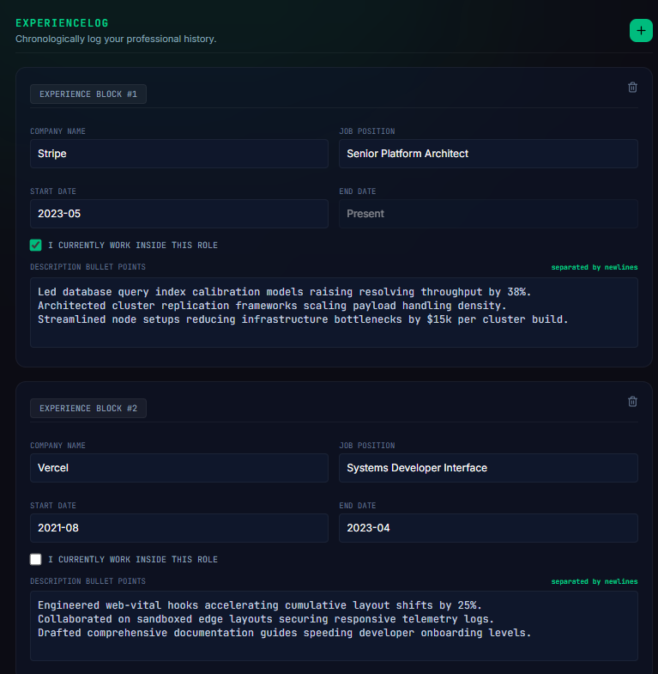
Task: Edit the Vercel company name field
Action: (179, 468)
